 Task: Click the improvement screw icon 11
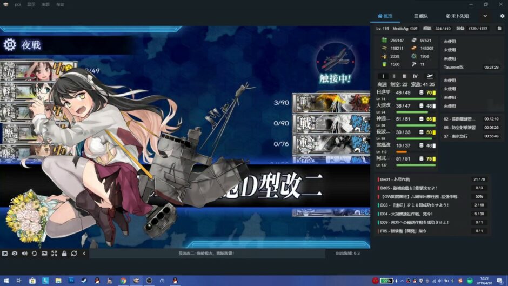414,64
